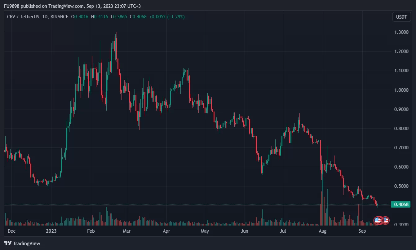Viewport: 416px width, 250px height.
Task: Click the left US flag event marker
Action: (378, 221)
